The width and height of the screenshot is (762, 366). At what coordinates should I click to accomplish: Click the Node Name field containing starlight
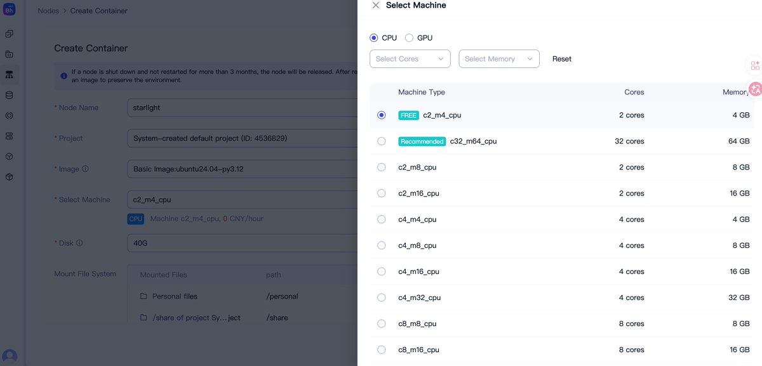[x=242, y=108]
